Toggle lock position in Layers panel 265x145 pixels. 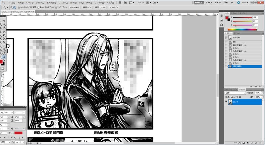[x=237, y=97]
